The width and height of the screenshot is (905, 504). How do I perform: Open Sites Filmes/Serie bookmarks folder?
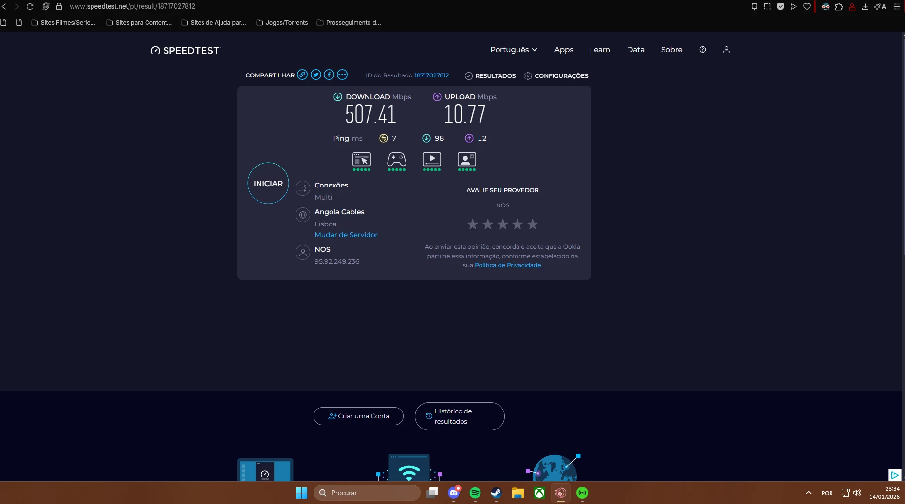click(63, 23)
